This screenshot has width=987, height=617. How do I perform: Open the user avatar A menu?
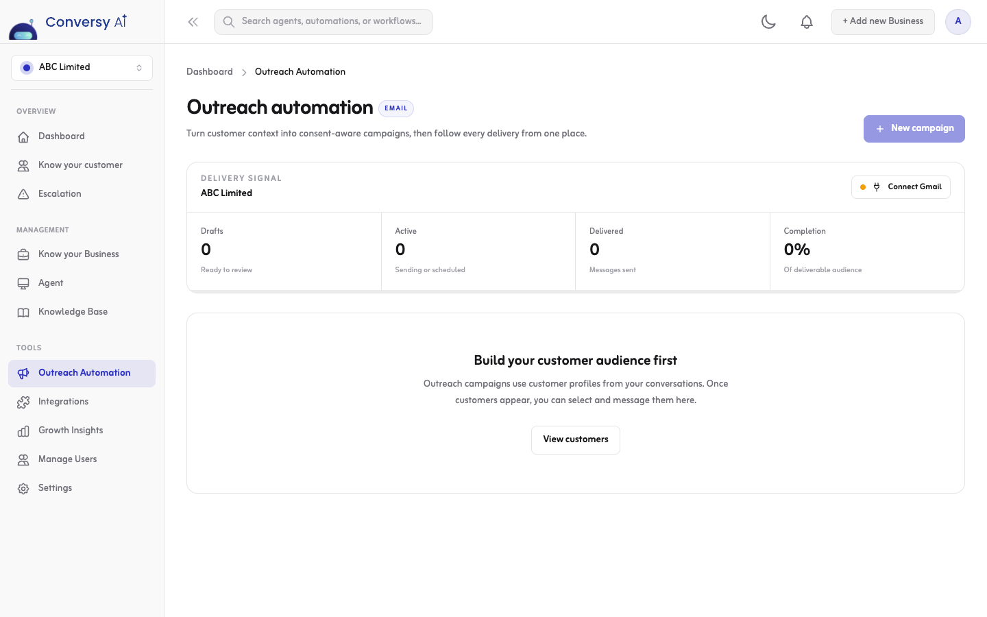[x=958, y=22]
